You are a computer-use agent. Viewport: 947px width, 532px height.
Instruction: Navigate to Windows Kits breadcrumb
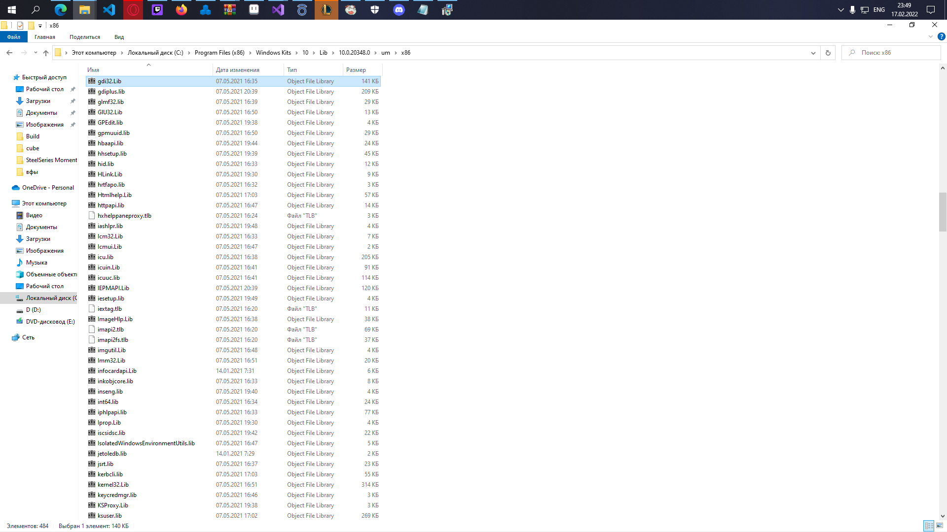coord(273,53)
